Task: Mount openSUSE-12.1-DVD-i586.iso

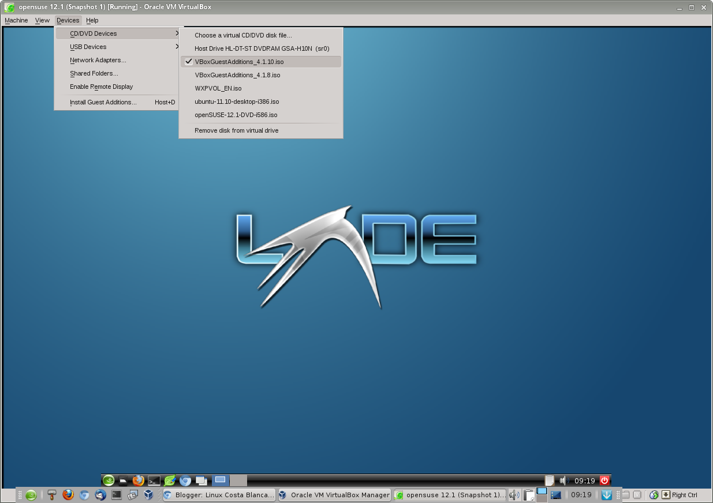Action: (x=261, y=115)
